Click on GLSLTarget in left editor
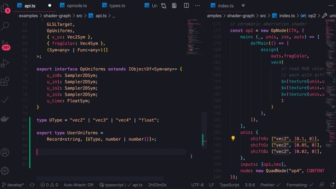336x189 pixels. click(59, 24)
